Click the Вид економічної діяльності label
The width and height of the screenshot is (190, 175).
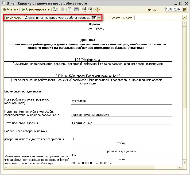coord(23,91)
